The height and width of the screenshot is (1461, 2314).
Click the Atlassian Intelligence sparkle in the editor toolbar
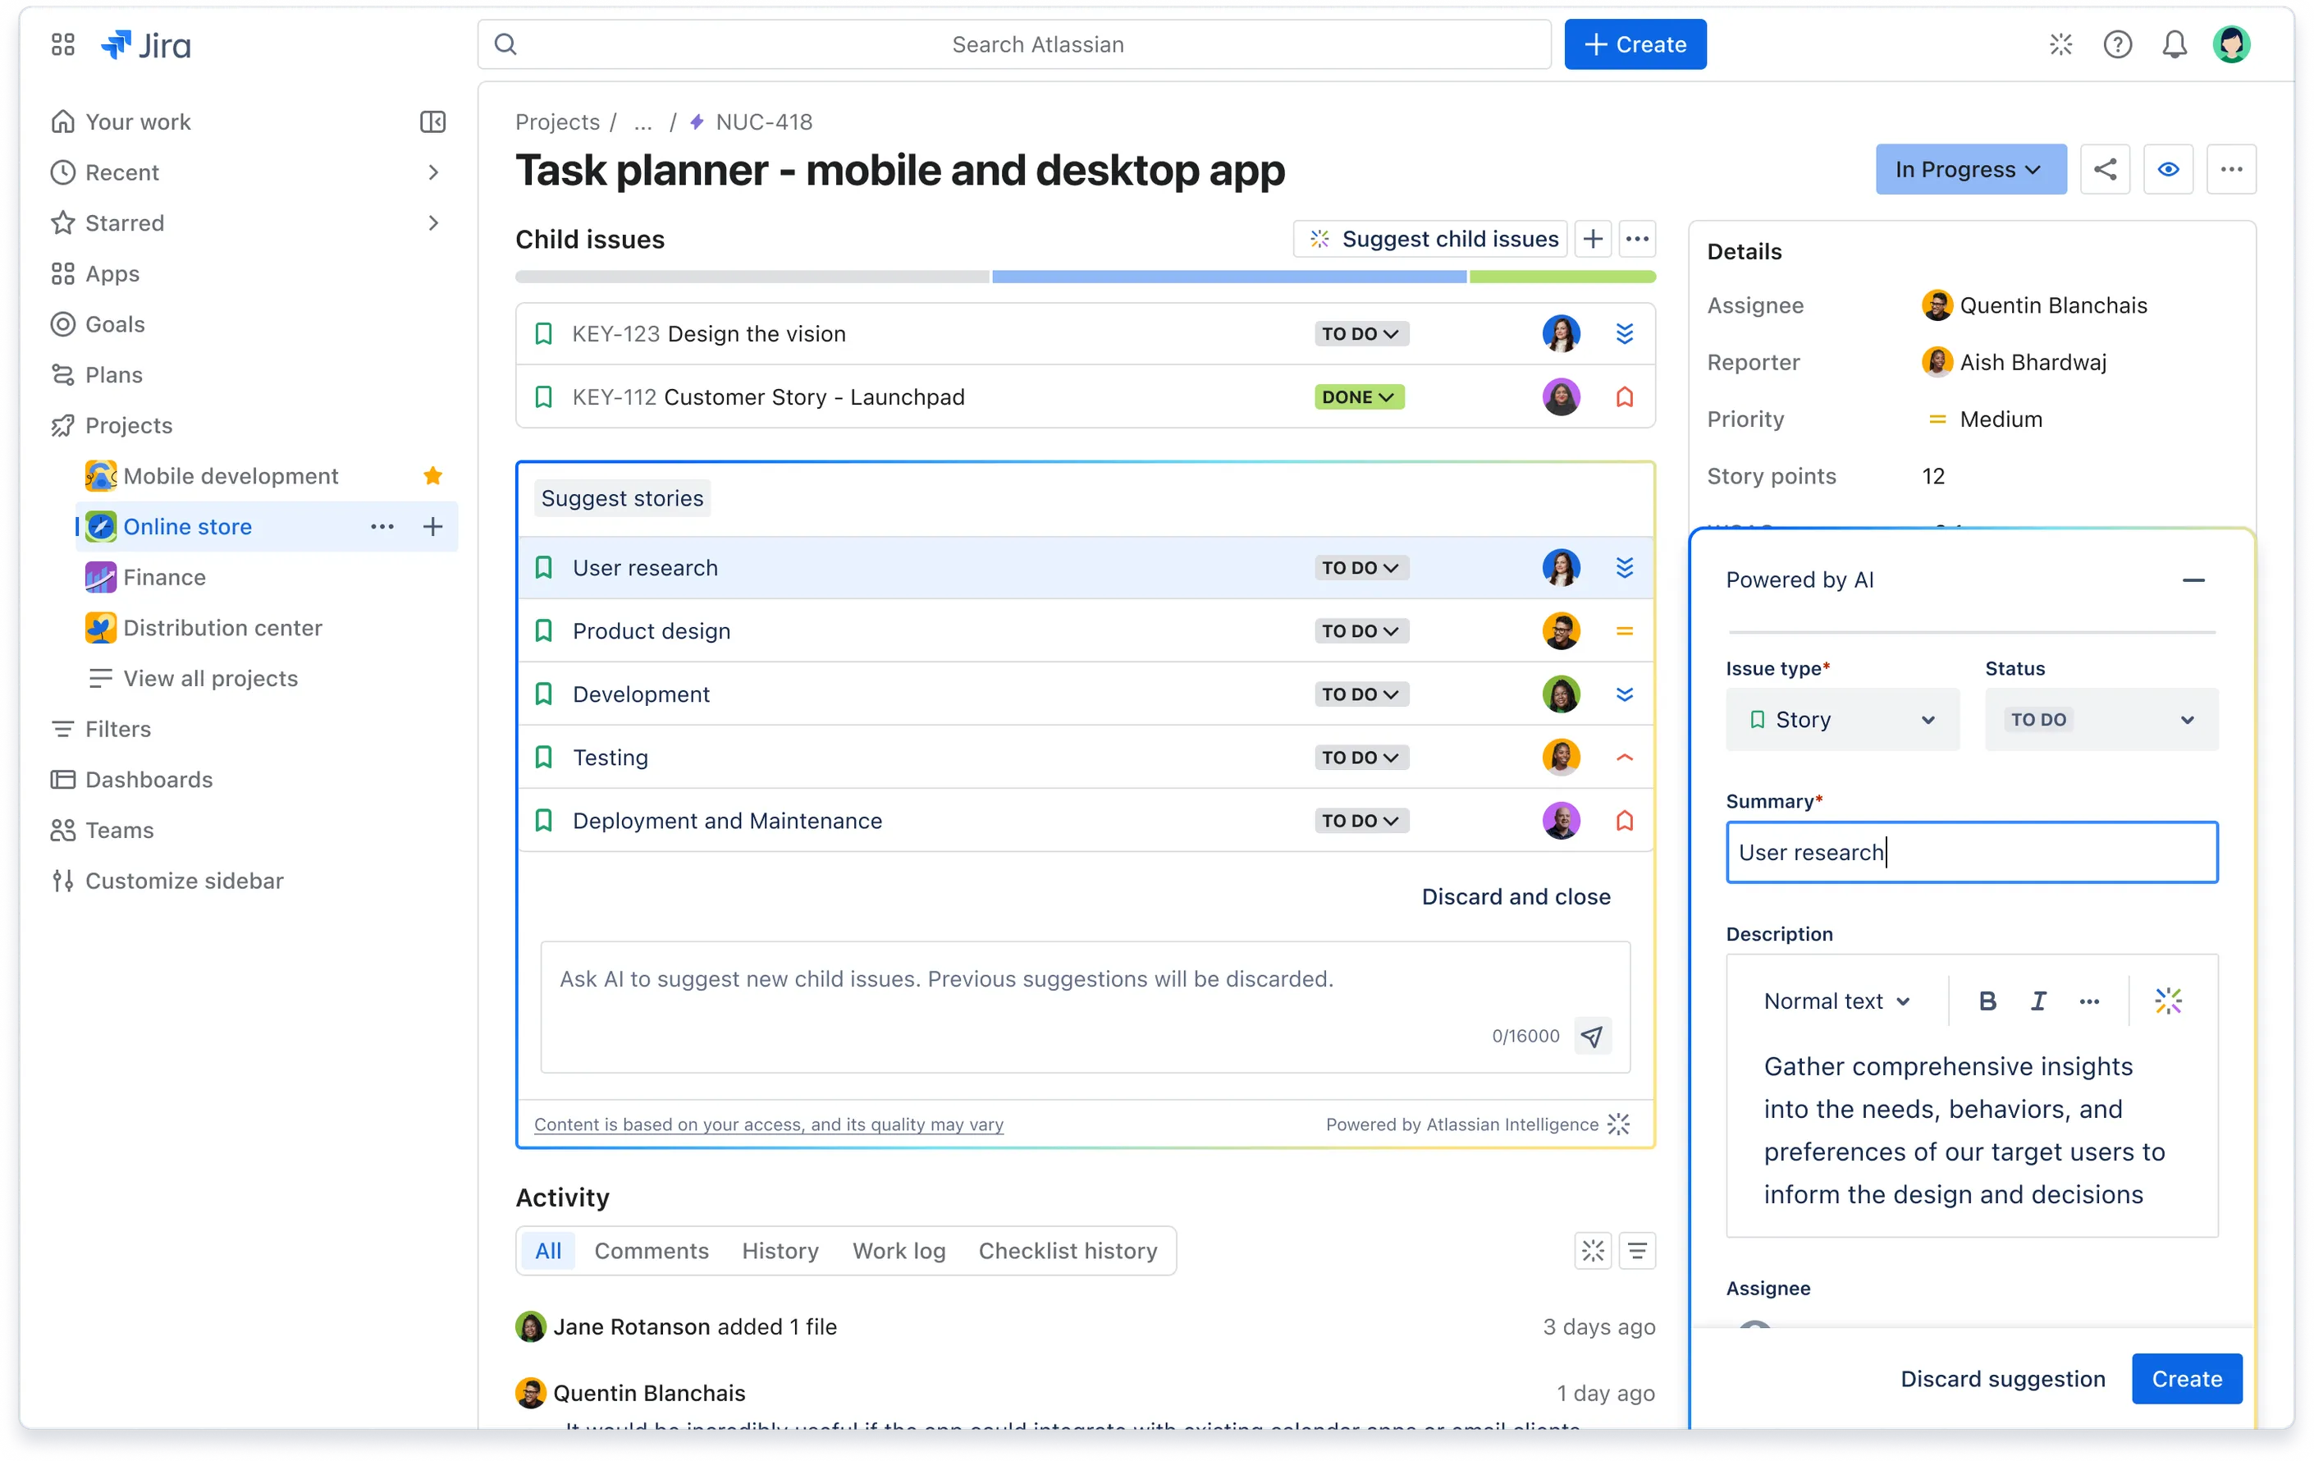coord(2169,1001)
